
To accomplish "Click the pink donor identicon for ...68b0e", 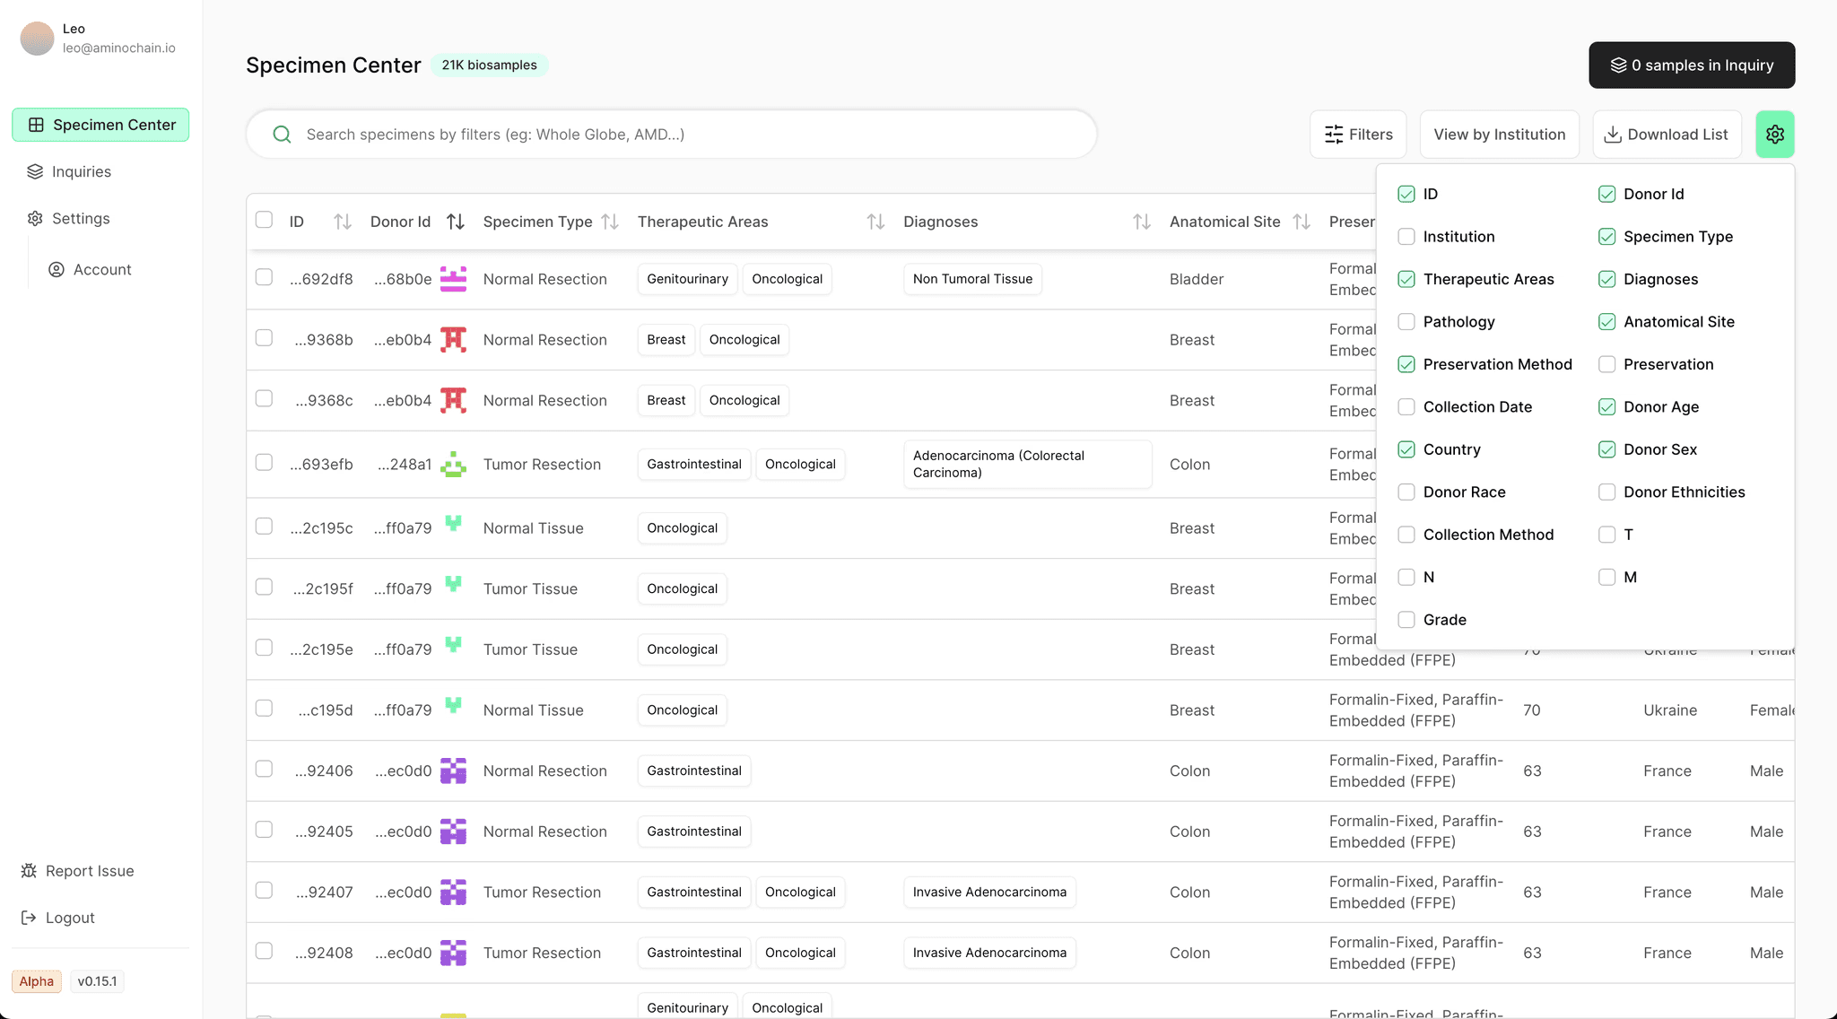I will [453, 279].
